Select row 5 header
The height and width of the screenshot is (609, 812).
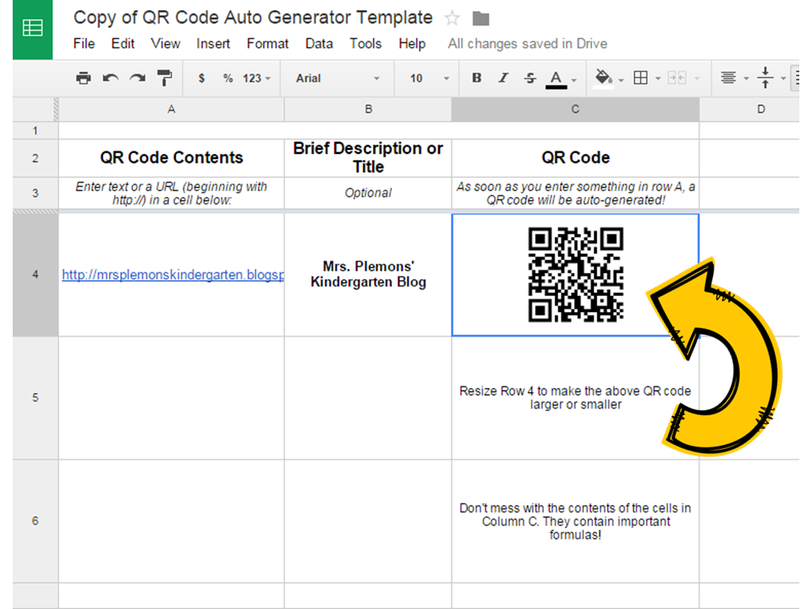(x=36, y=398)
